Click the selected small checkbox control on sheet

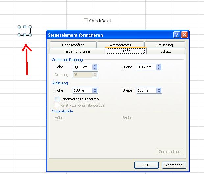pos(23,31)
